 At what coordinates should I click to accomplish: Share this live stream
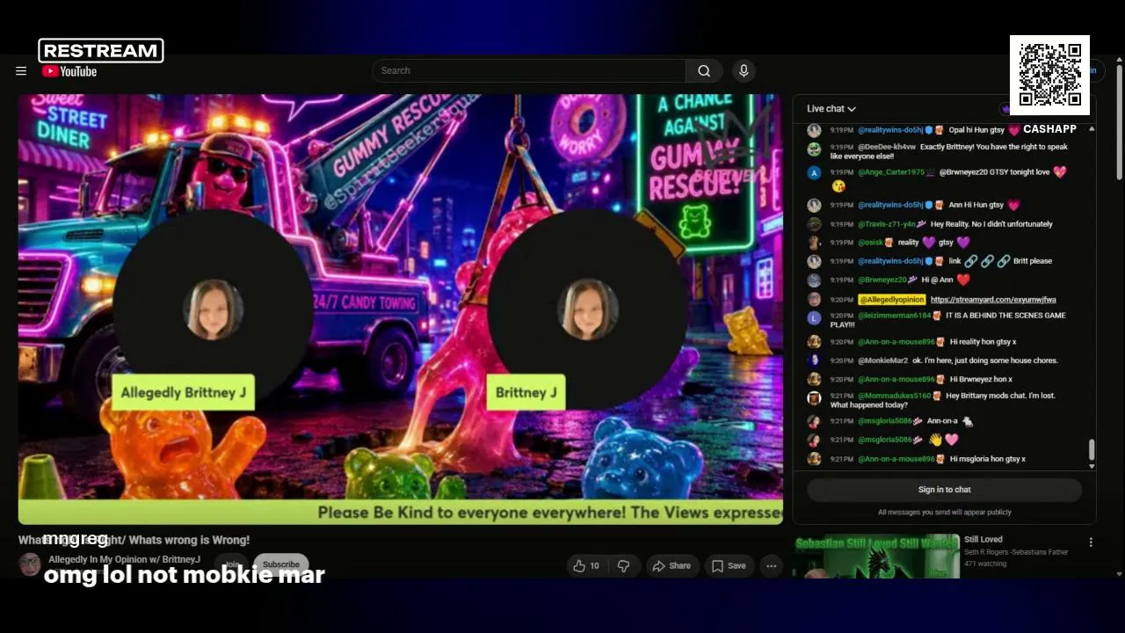point(671,566)
